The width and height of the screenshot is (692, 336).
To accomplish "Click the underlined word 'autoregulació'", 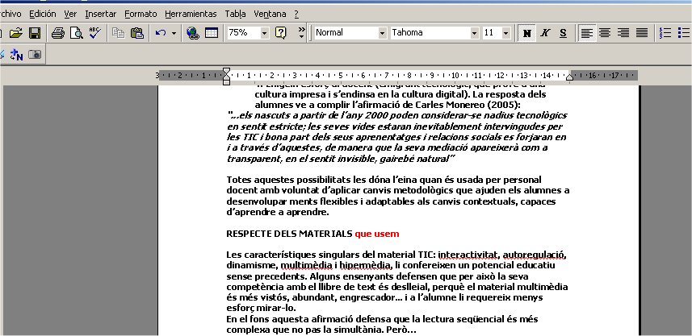I will coord(535,255).
